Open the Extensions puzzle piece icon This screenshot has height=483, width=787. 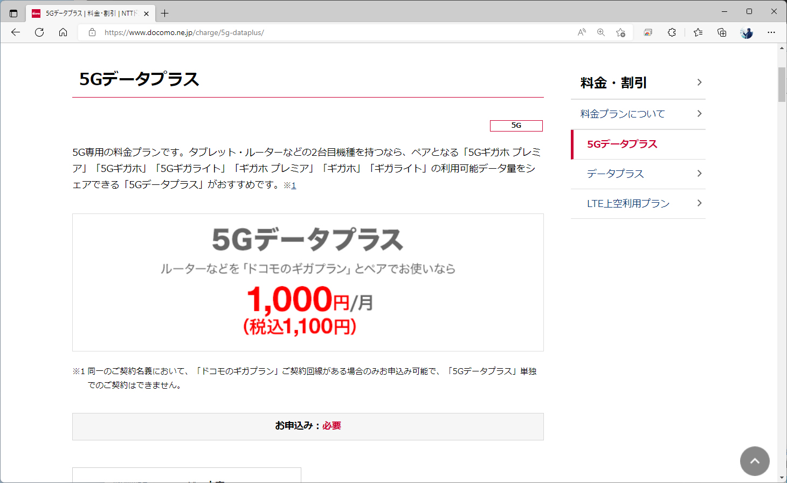coord(672,32)
